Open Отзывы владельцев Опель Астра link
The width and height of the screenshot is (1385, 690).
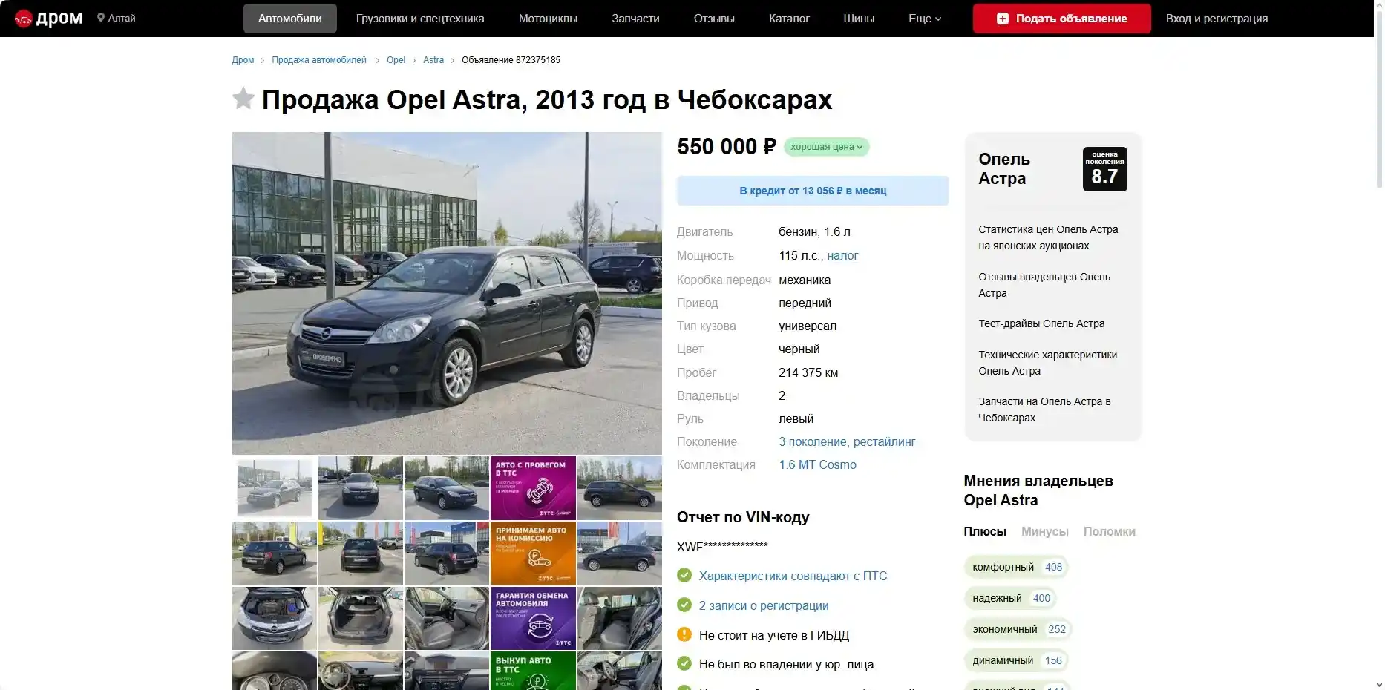1044,285
